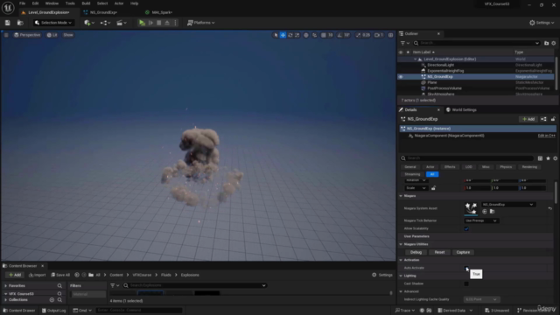Toggle surface snapping in the viewport
The width and height of the screenshot is (560, 315).
pyautogui.click(x=314, y=35)
